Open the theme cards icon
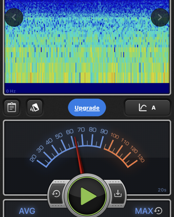 coord(35,108)
